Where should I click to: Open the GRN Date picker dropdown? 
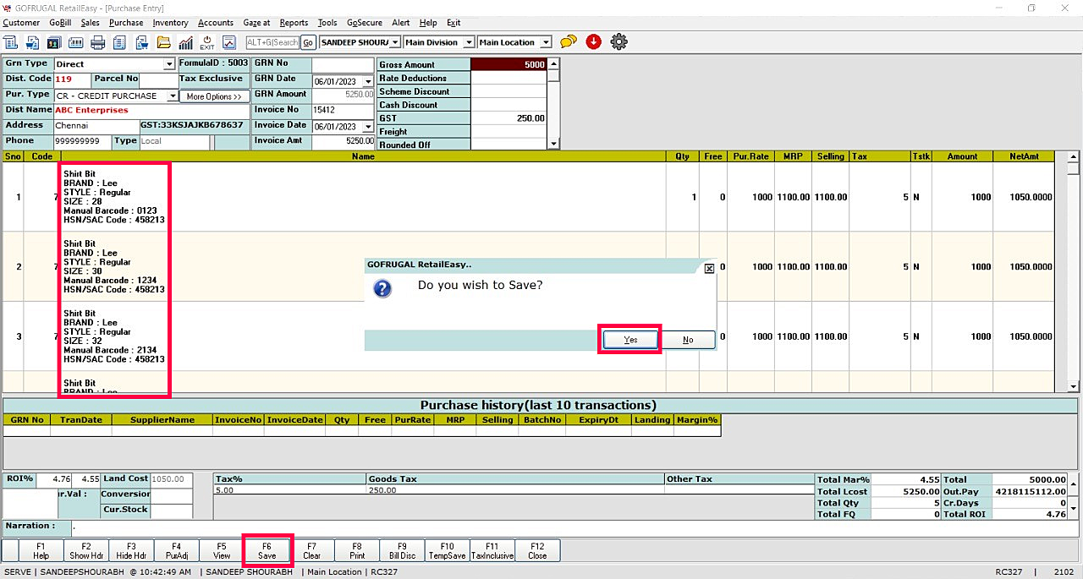tap(367, 82)
